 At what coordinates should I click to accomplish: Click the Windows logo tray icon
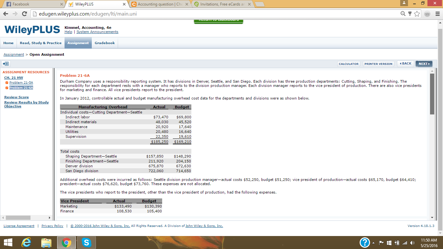pyautogui.click(x=389, y=243)
